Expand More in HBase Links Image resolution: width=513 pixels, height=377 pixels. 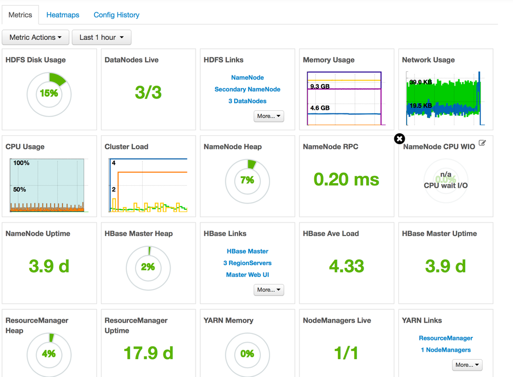[269, 290]
